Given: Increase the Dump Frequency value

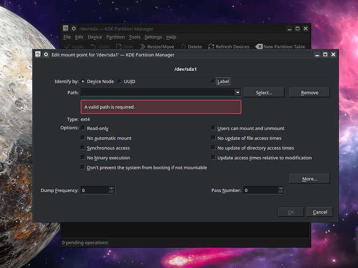Looking at the screenshot, I should tap(112, 188).
